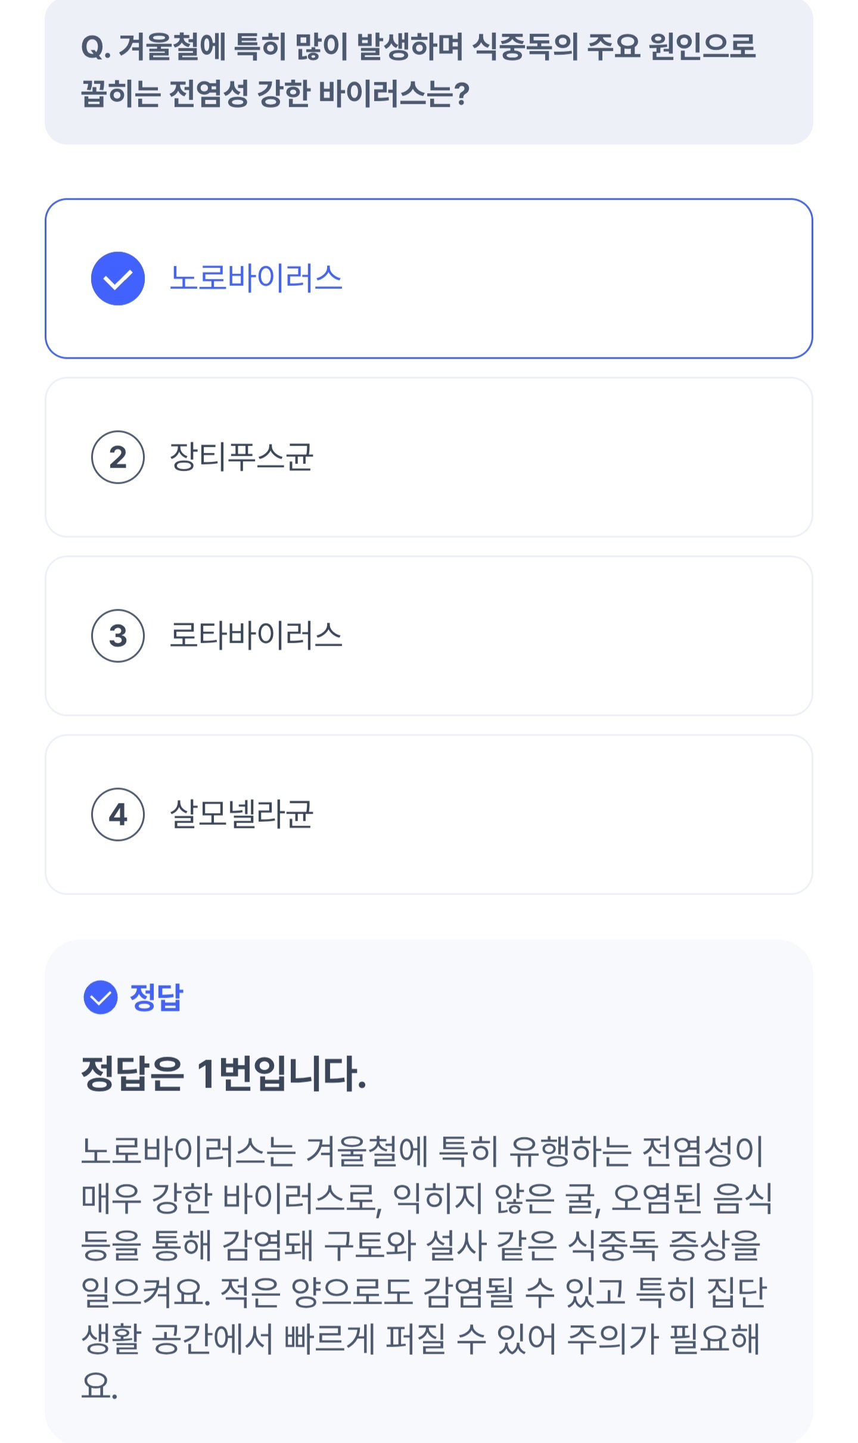Image resolution: width=858 pixels, height=1443 pixels.
Task: Pick the 로타바이러스 answer label
Action: [256, 636]
